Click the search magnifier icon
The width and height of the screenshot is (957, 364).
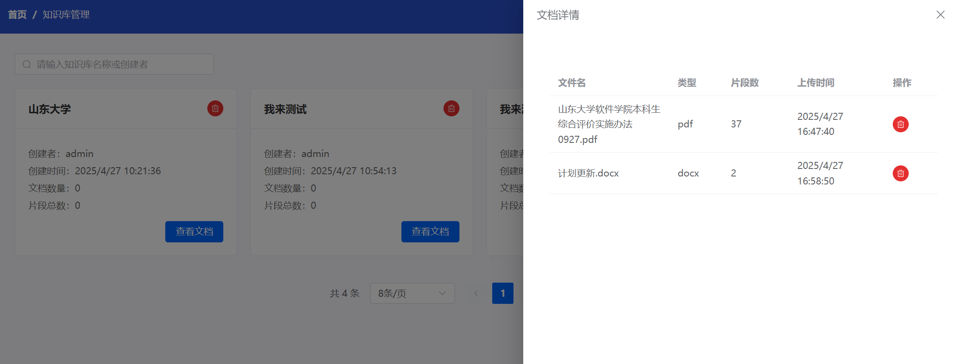pyautogui.click(x=27, y=65)
